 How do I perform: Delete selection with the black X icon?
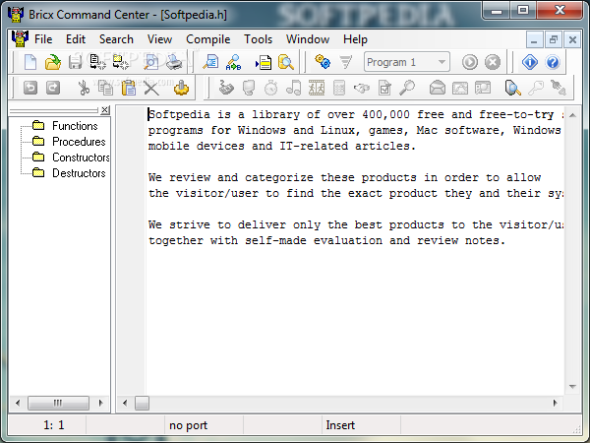tap(151, 89)
